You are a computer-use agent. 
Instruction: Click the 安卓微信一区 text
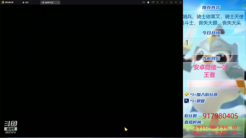pos(210,67)
